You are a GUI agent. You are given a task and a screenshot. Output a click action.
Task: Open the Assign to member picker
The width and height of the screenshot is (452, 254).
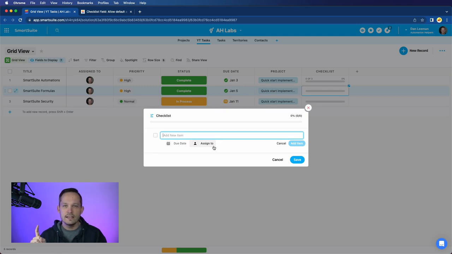(x=203, y=144)
